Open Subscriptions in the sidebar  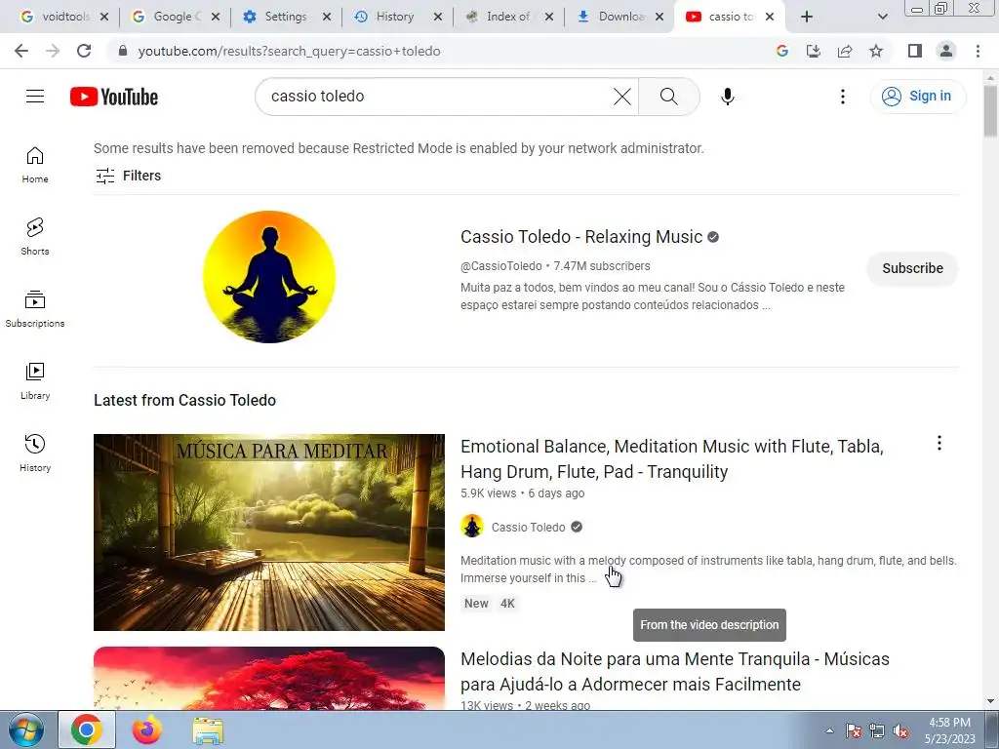35,309
